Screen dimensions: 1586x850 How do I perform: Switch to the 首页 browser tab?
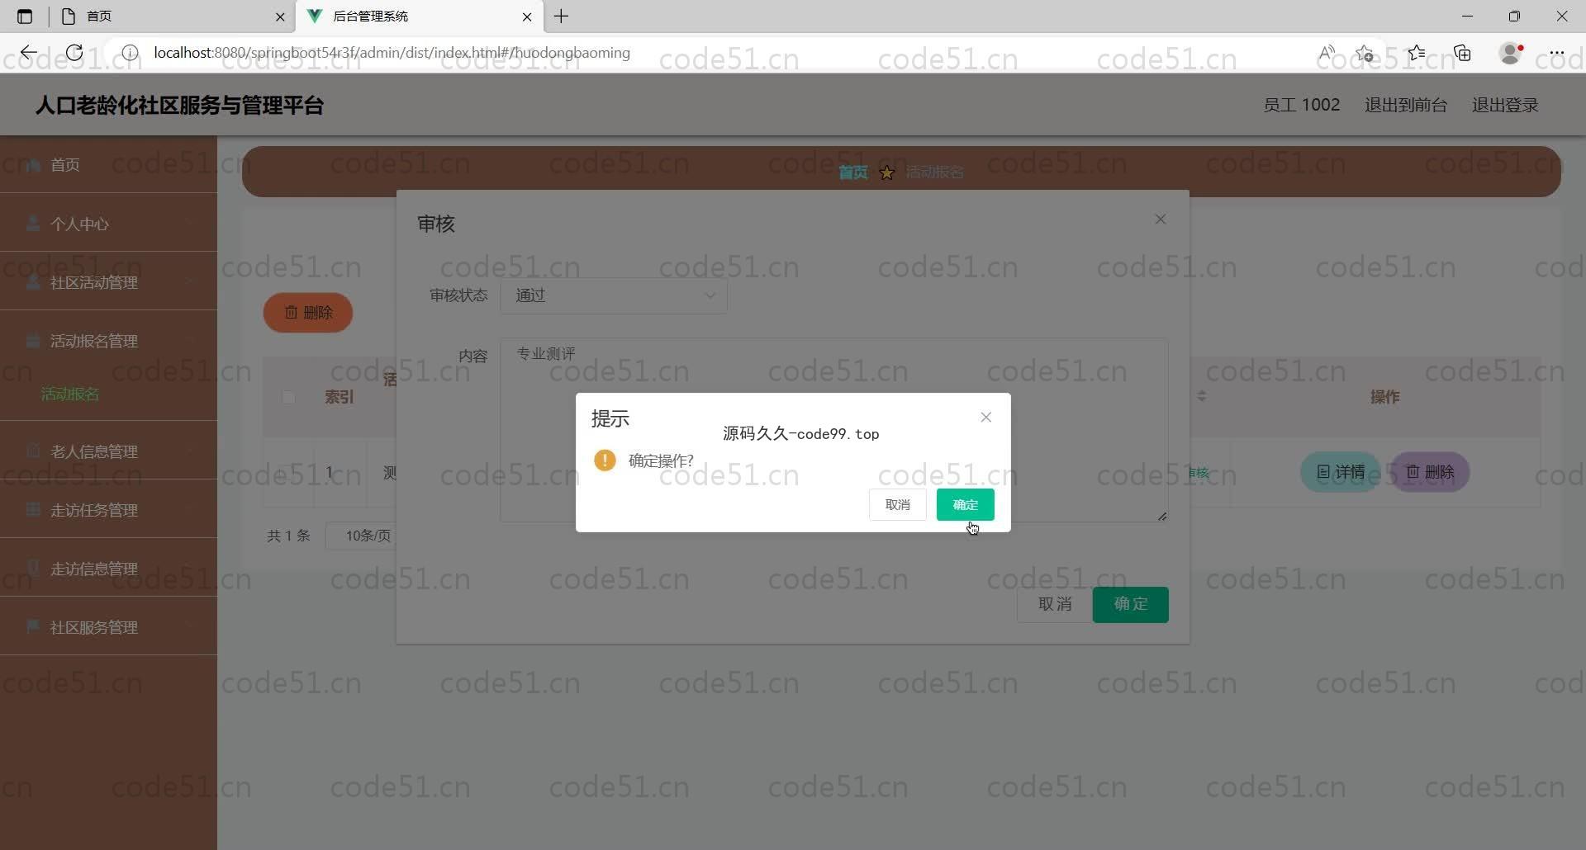click(x=172, y=17)
